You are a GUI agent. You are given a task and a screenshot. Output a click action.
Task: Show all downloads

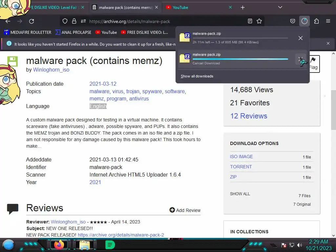197,76
